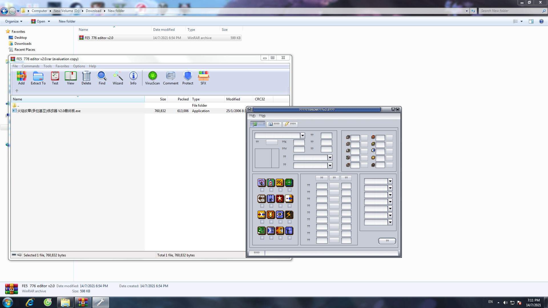Click the Protect shield icon
The image size is (548, 308).
(188, 78)
